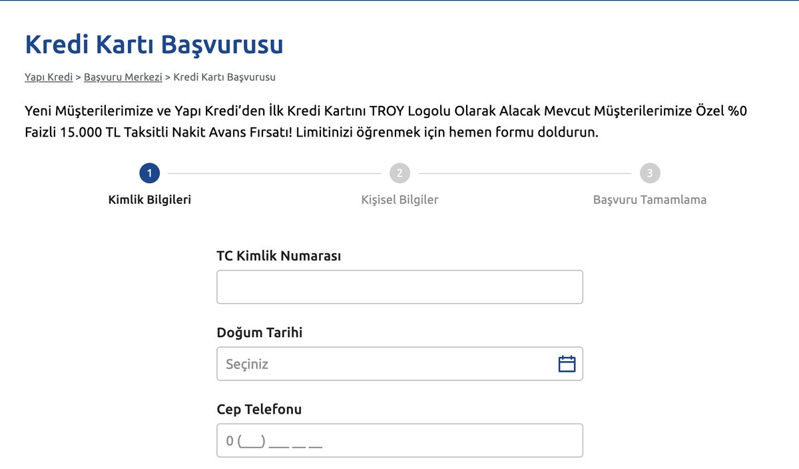Click the 'TC Kimlik Numarası' field label
Screen dimensions: 799x469
279,256
